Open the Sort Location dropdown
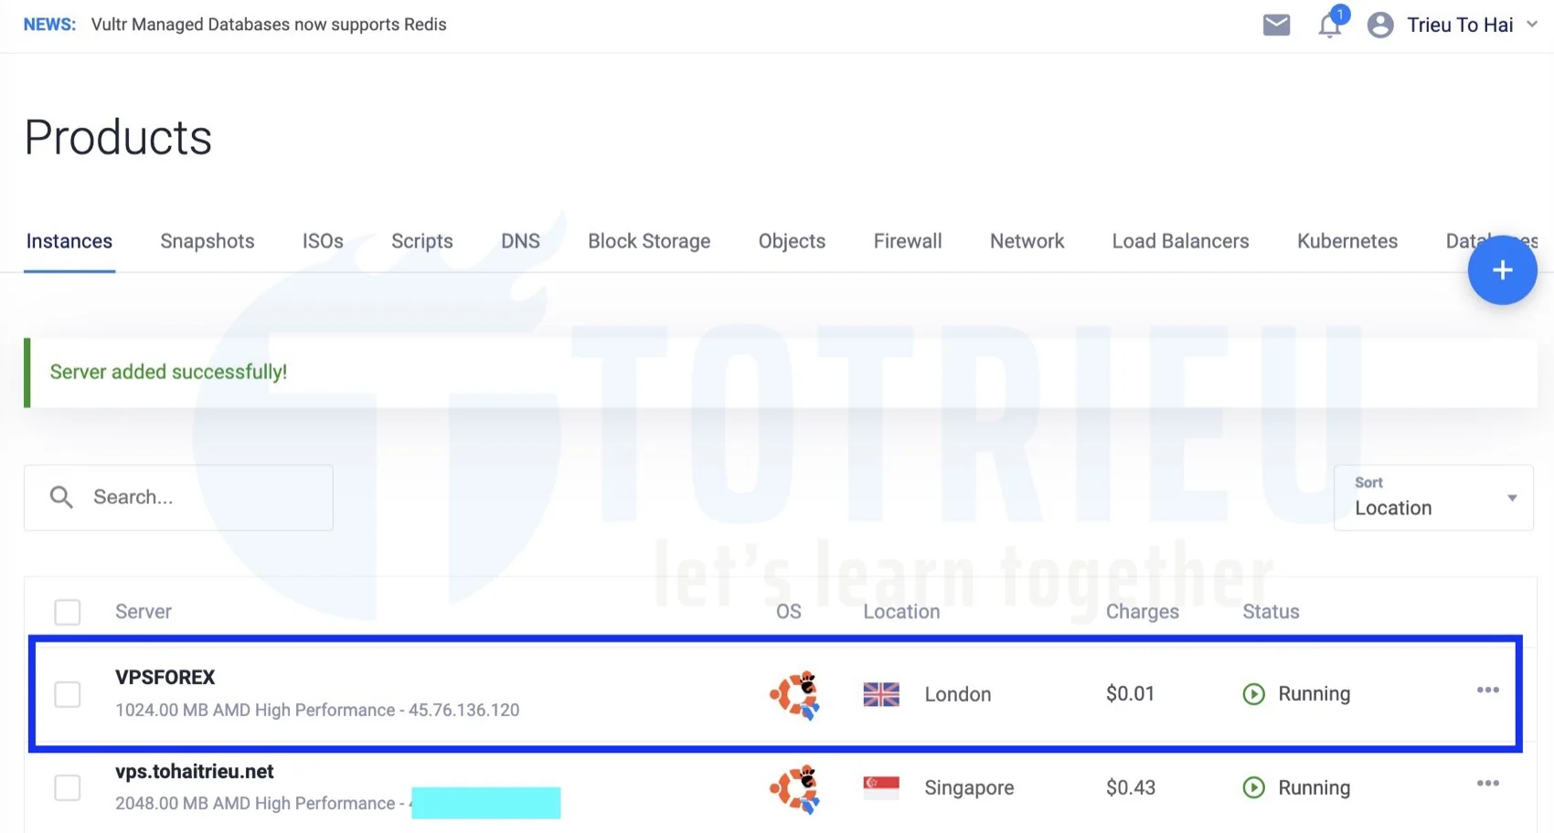 pyautogui.click(x=1433, y=498)
